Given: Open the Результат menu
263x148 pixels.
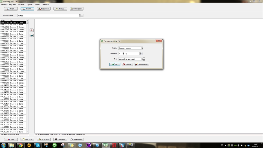Looking at the screenshot, I should (x=13, y=5).
